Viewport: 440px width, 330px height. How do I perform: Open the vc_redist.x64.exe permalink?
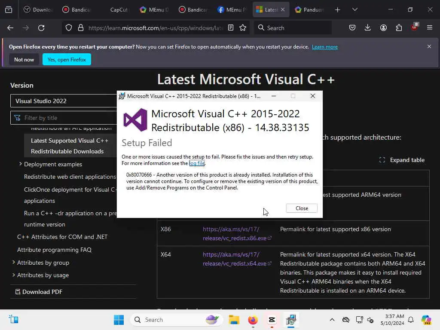(x=237, y=259)
